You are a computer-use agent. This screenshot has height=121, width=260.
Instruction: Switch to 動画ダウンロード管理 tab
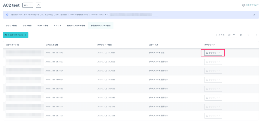click(76, 26)
